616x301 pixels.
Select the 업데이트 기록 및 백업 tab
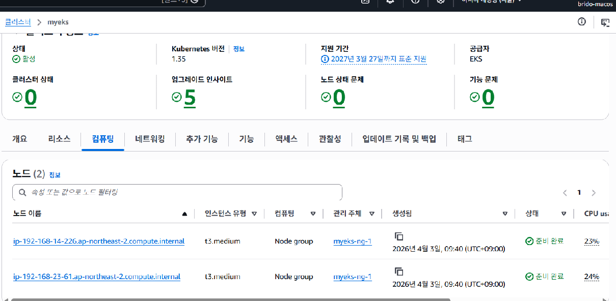(x=399, y=139)
